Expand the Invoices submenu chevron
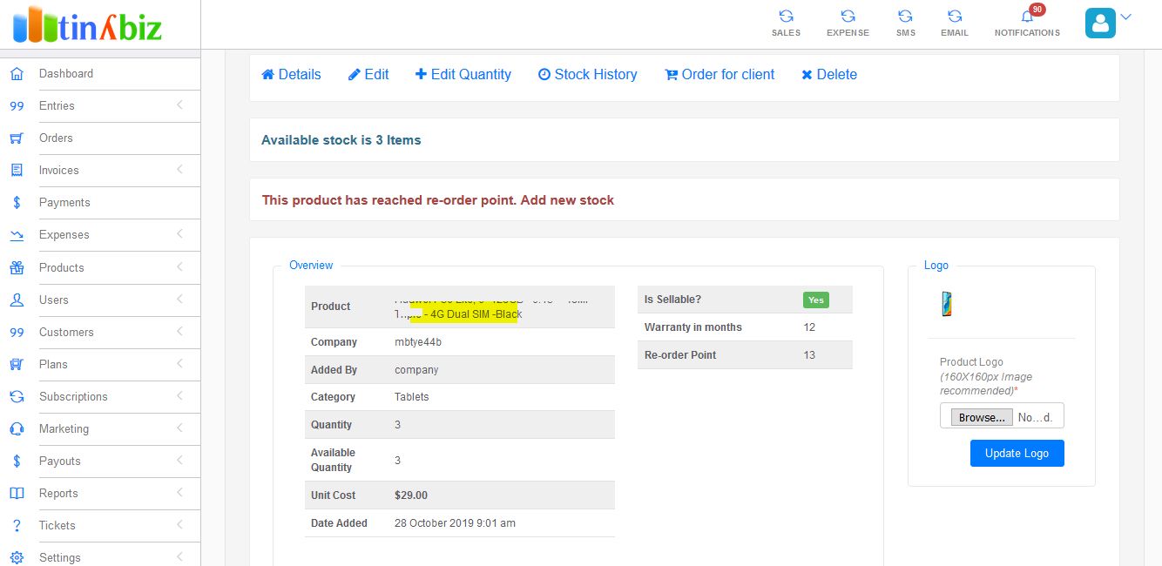The image size is (1162, 566). coord(179,170)
